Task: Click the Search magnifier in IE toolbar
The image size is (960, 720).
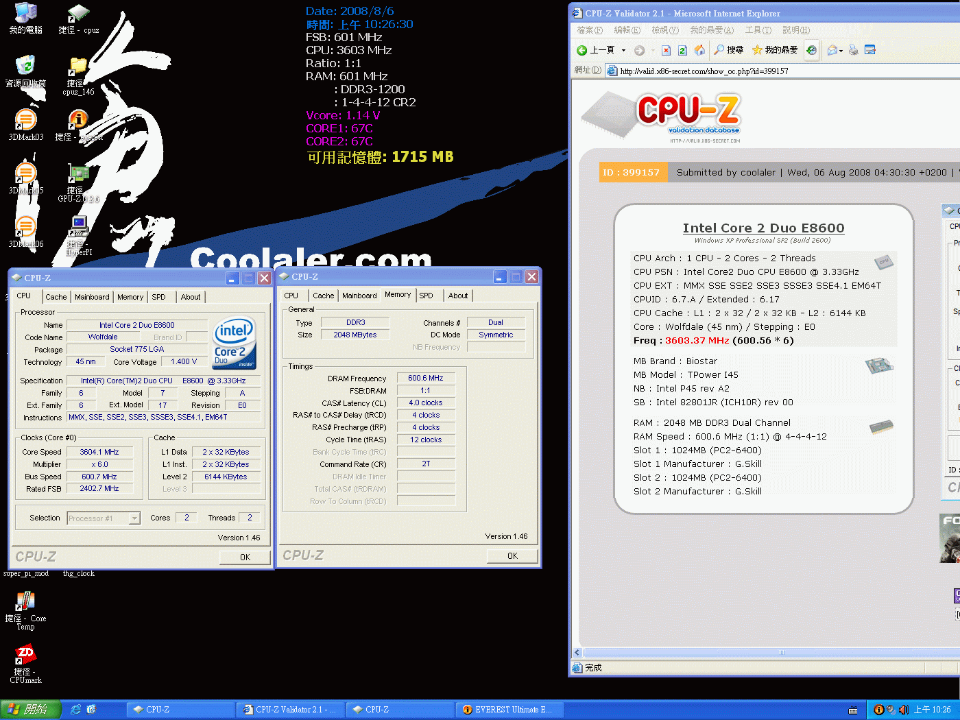Action: tap(728, 50)
